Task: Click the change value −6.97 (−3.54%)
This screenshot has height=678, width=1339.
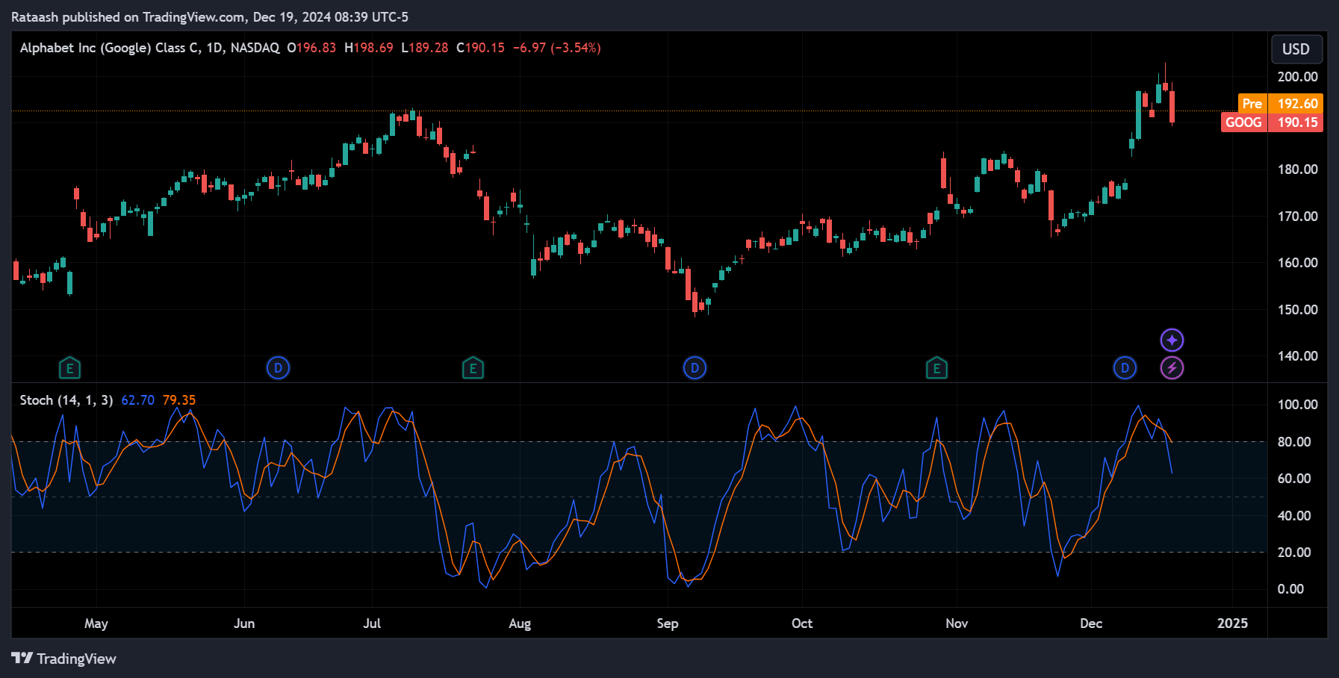Action: [x=557, y=48]
